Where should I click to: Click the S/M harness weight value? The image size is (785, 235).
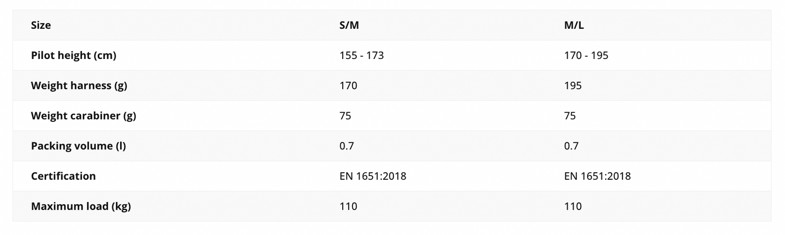[348, 86]
